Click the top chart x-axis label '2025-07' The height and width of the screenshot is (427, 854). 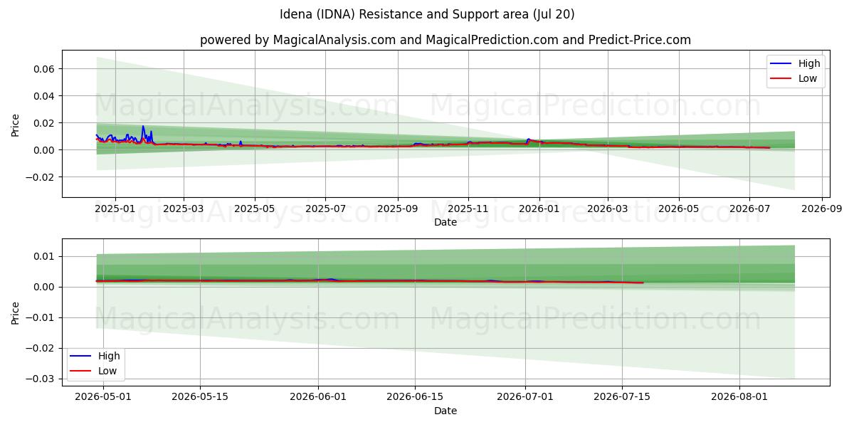click(325, 209)
